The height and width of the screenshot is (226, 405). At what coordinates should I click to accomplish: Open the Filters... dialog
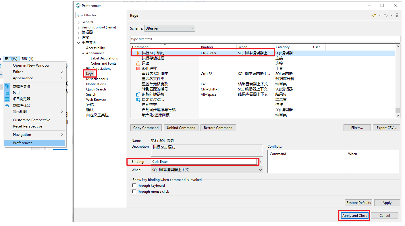(x=357, y=128)
